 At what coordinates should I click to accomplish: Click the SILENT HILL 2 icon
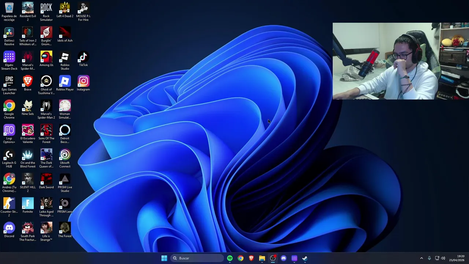pos(28,183)
